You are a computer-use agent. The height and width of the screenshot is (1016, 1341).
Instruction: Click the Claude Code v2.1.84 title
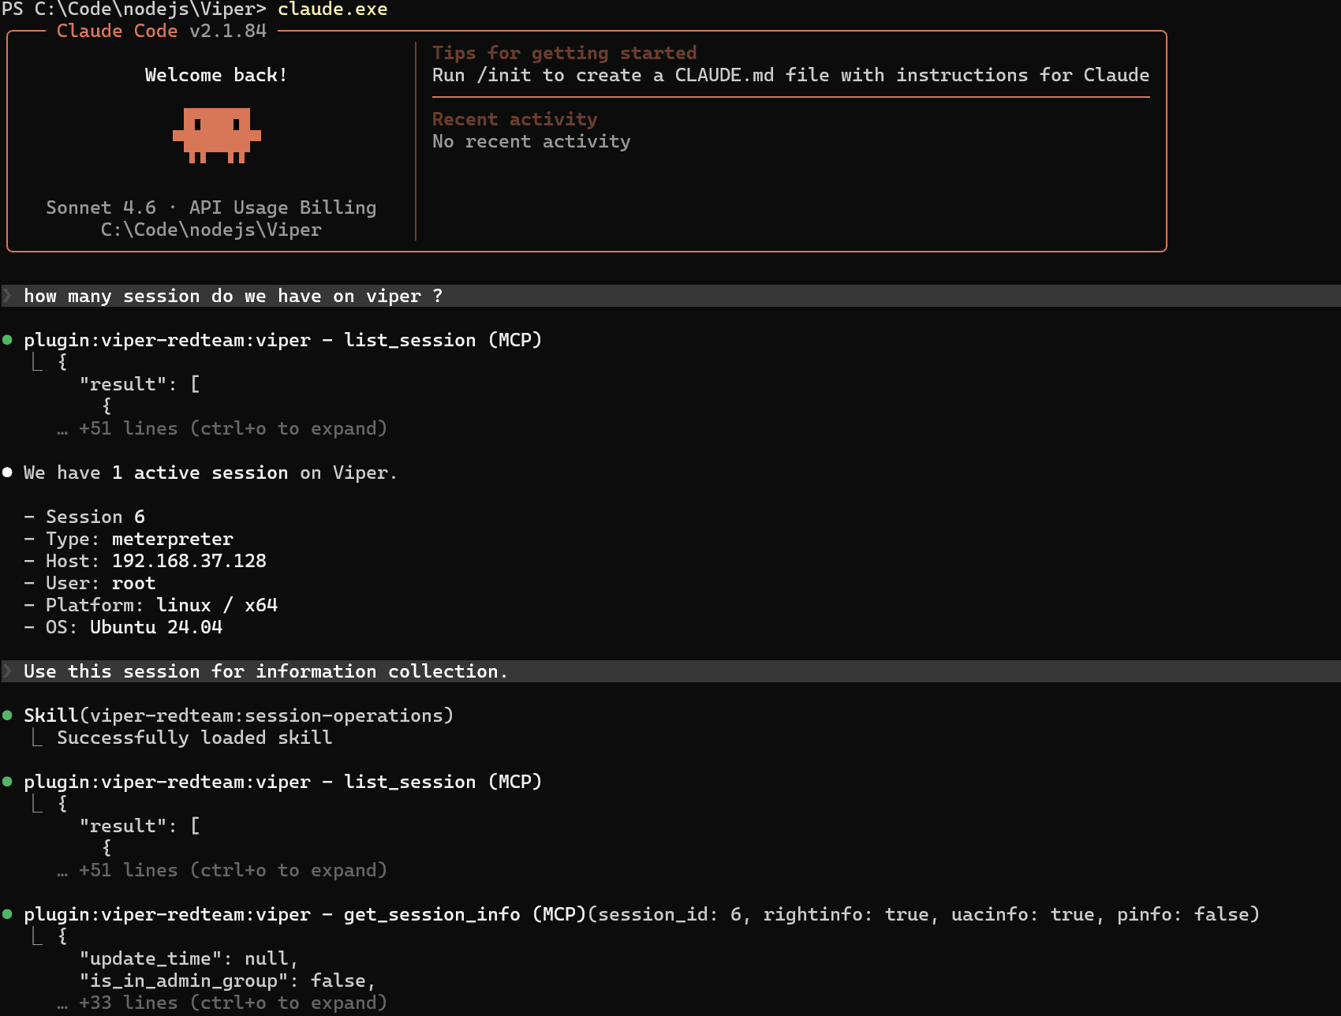[x=162, y=31]
